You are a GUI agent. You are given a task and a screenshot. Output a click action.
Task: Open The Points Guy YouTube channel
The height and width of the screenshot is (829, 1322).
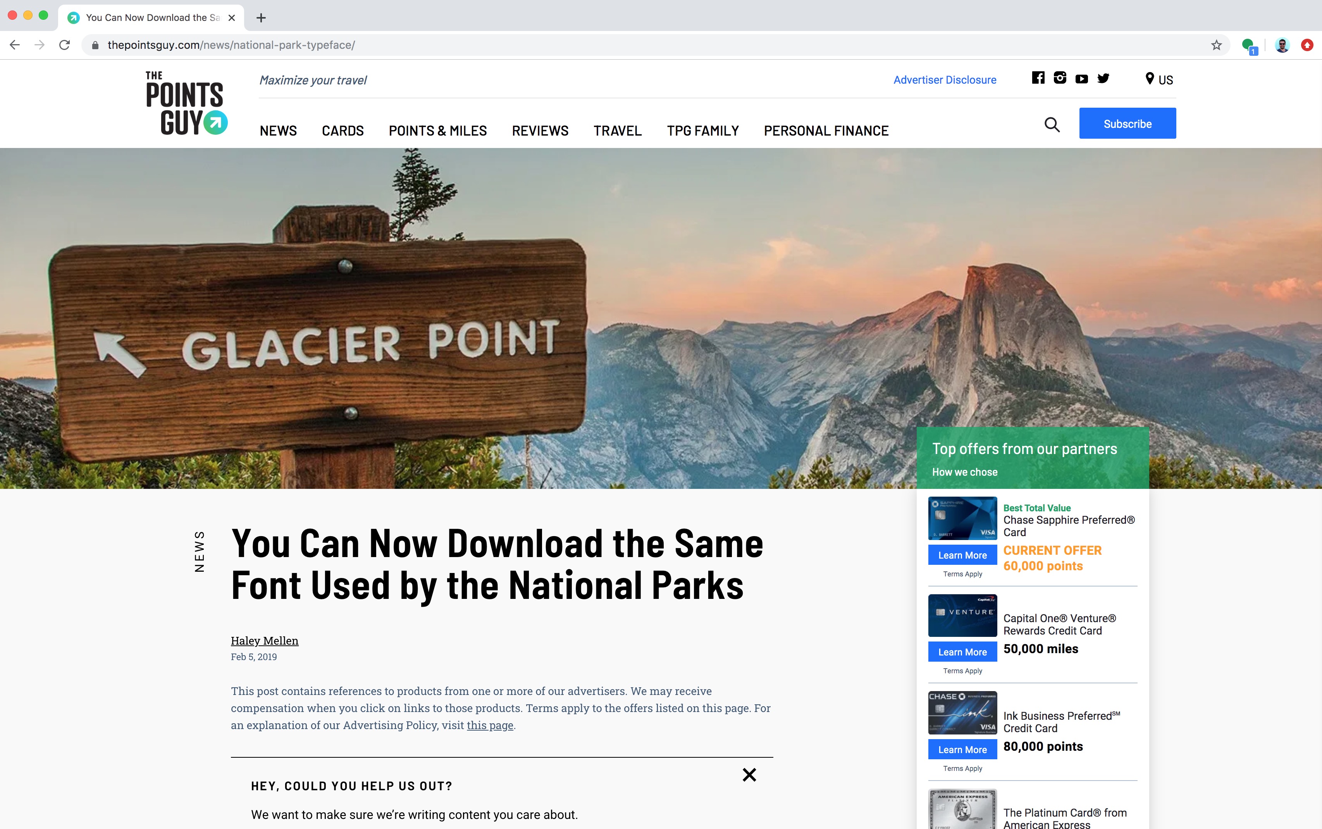point(1081,79)
